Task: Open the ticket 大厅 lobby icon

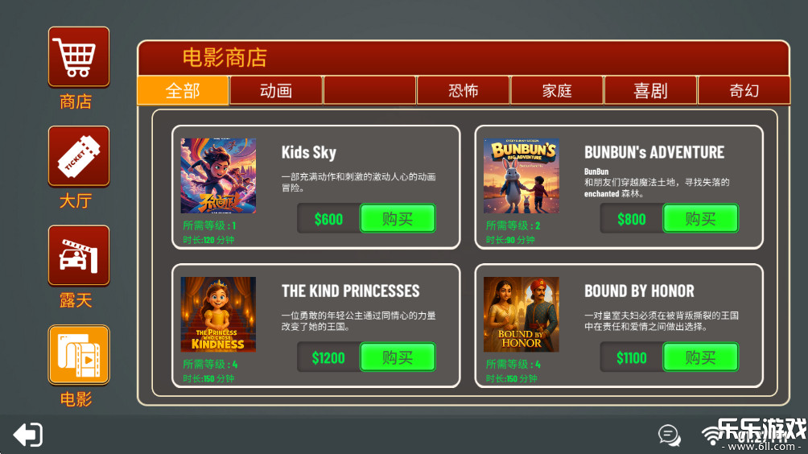Action: [78, 156]
